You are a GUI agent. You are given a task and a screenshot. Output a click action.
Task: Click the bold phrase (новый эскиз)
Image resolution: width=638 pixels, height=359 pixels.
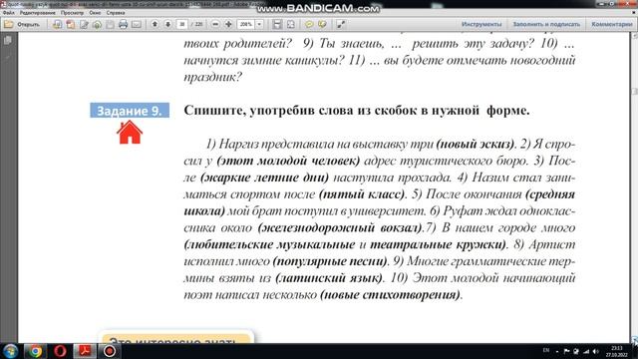pos(476,144)
